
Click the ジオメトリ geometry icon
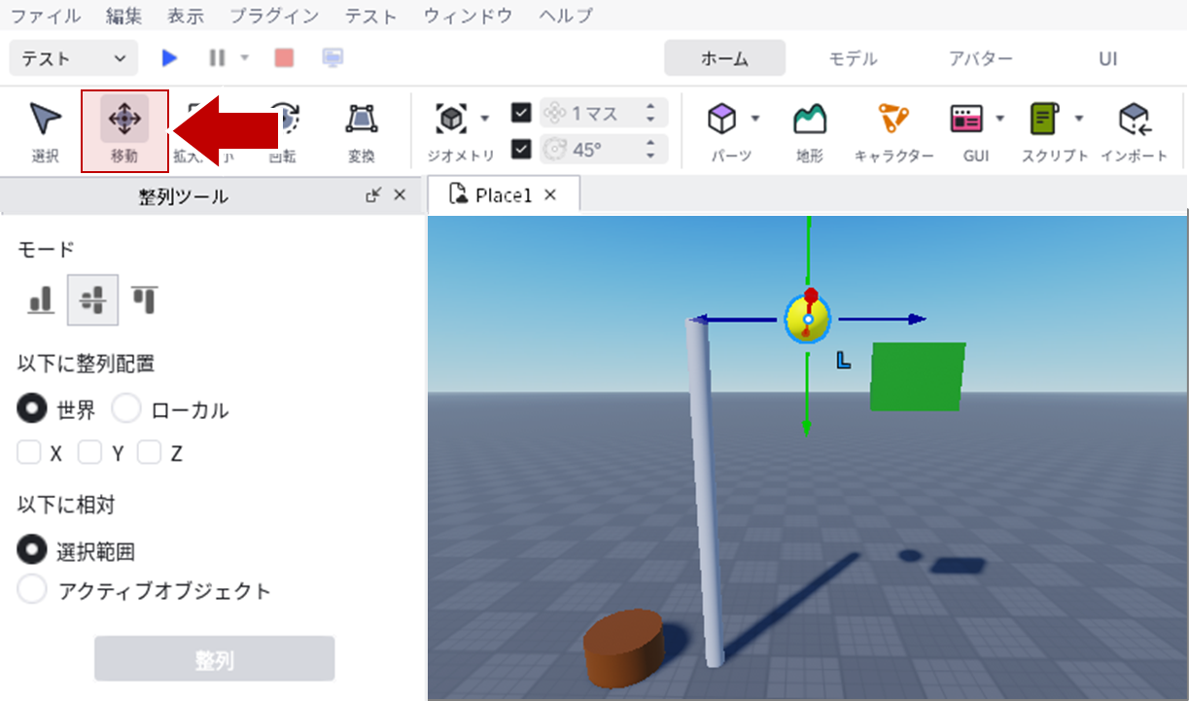click(452, 119)
